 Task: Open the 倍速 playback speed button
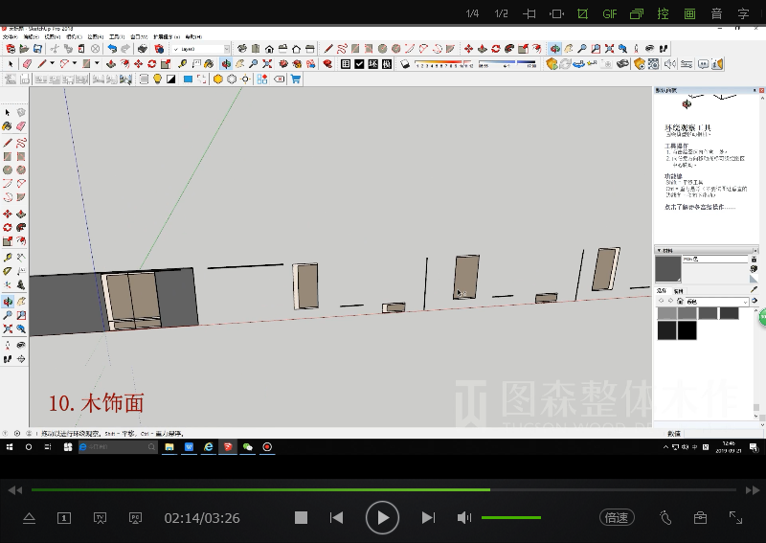click(x=617, y=517)
